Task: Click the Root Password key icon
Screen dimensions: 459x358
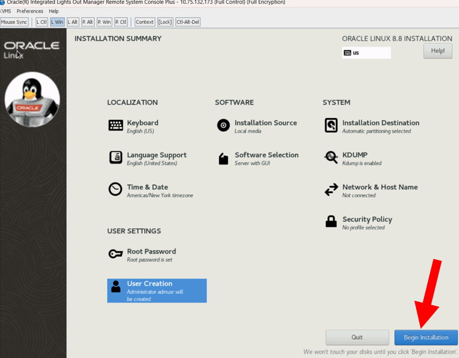Action: (116, 253)
